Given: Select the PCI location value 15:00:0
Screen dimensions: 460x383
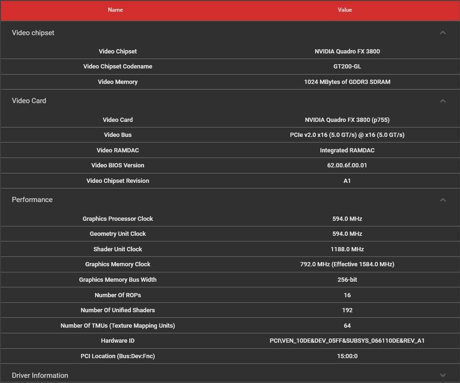Looking at the screenshot, I should [347, 356].
